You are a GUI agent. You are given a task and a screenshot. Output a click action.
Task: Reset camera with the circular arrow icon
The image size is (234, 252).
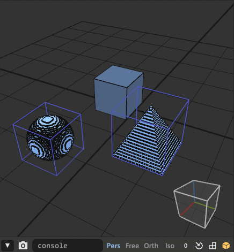click(199, 246)
